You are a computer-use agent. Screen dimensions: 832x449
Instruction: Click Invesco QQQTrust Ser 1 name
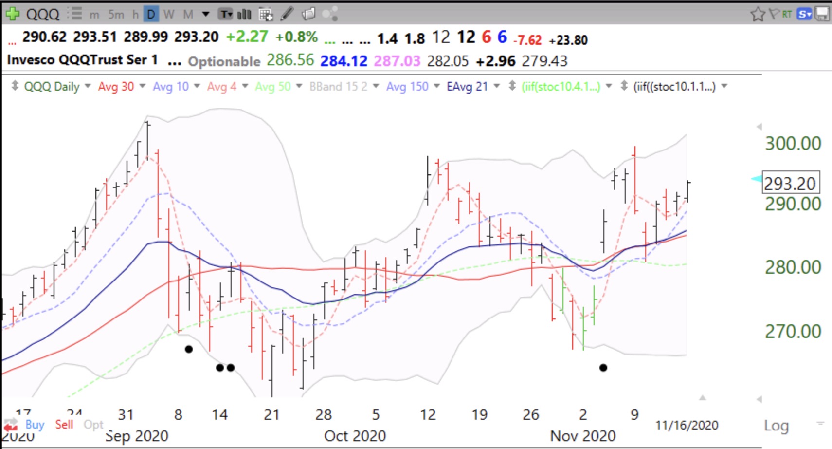click(82, 60)
